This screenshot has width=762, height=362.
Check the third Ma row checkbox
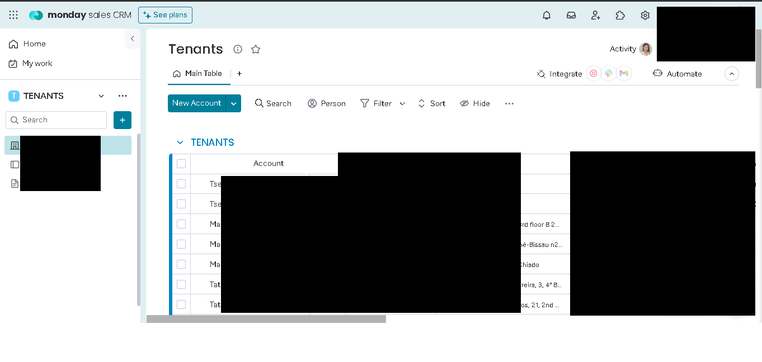181,264
